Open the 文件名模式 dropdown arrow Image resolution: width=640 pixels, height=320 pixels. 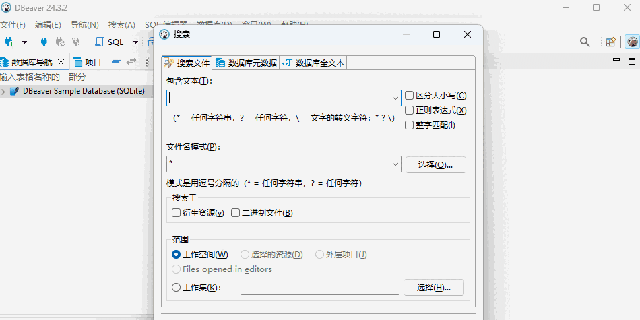click(x=395, y=164)
